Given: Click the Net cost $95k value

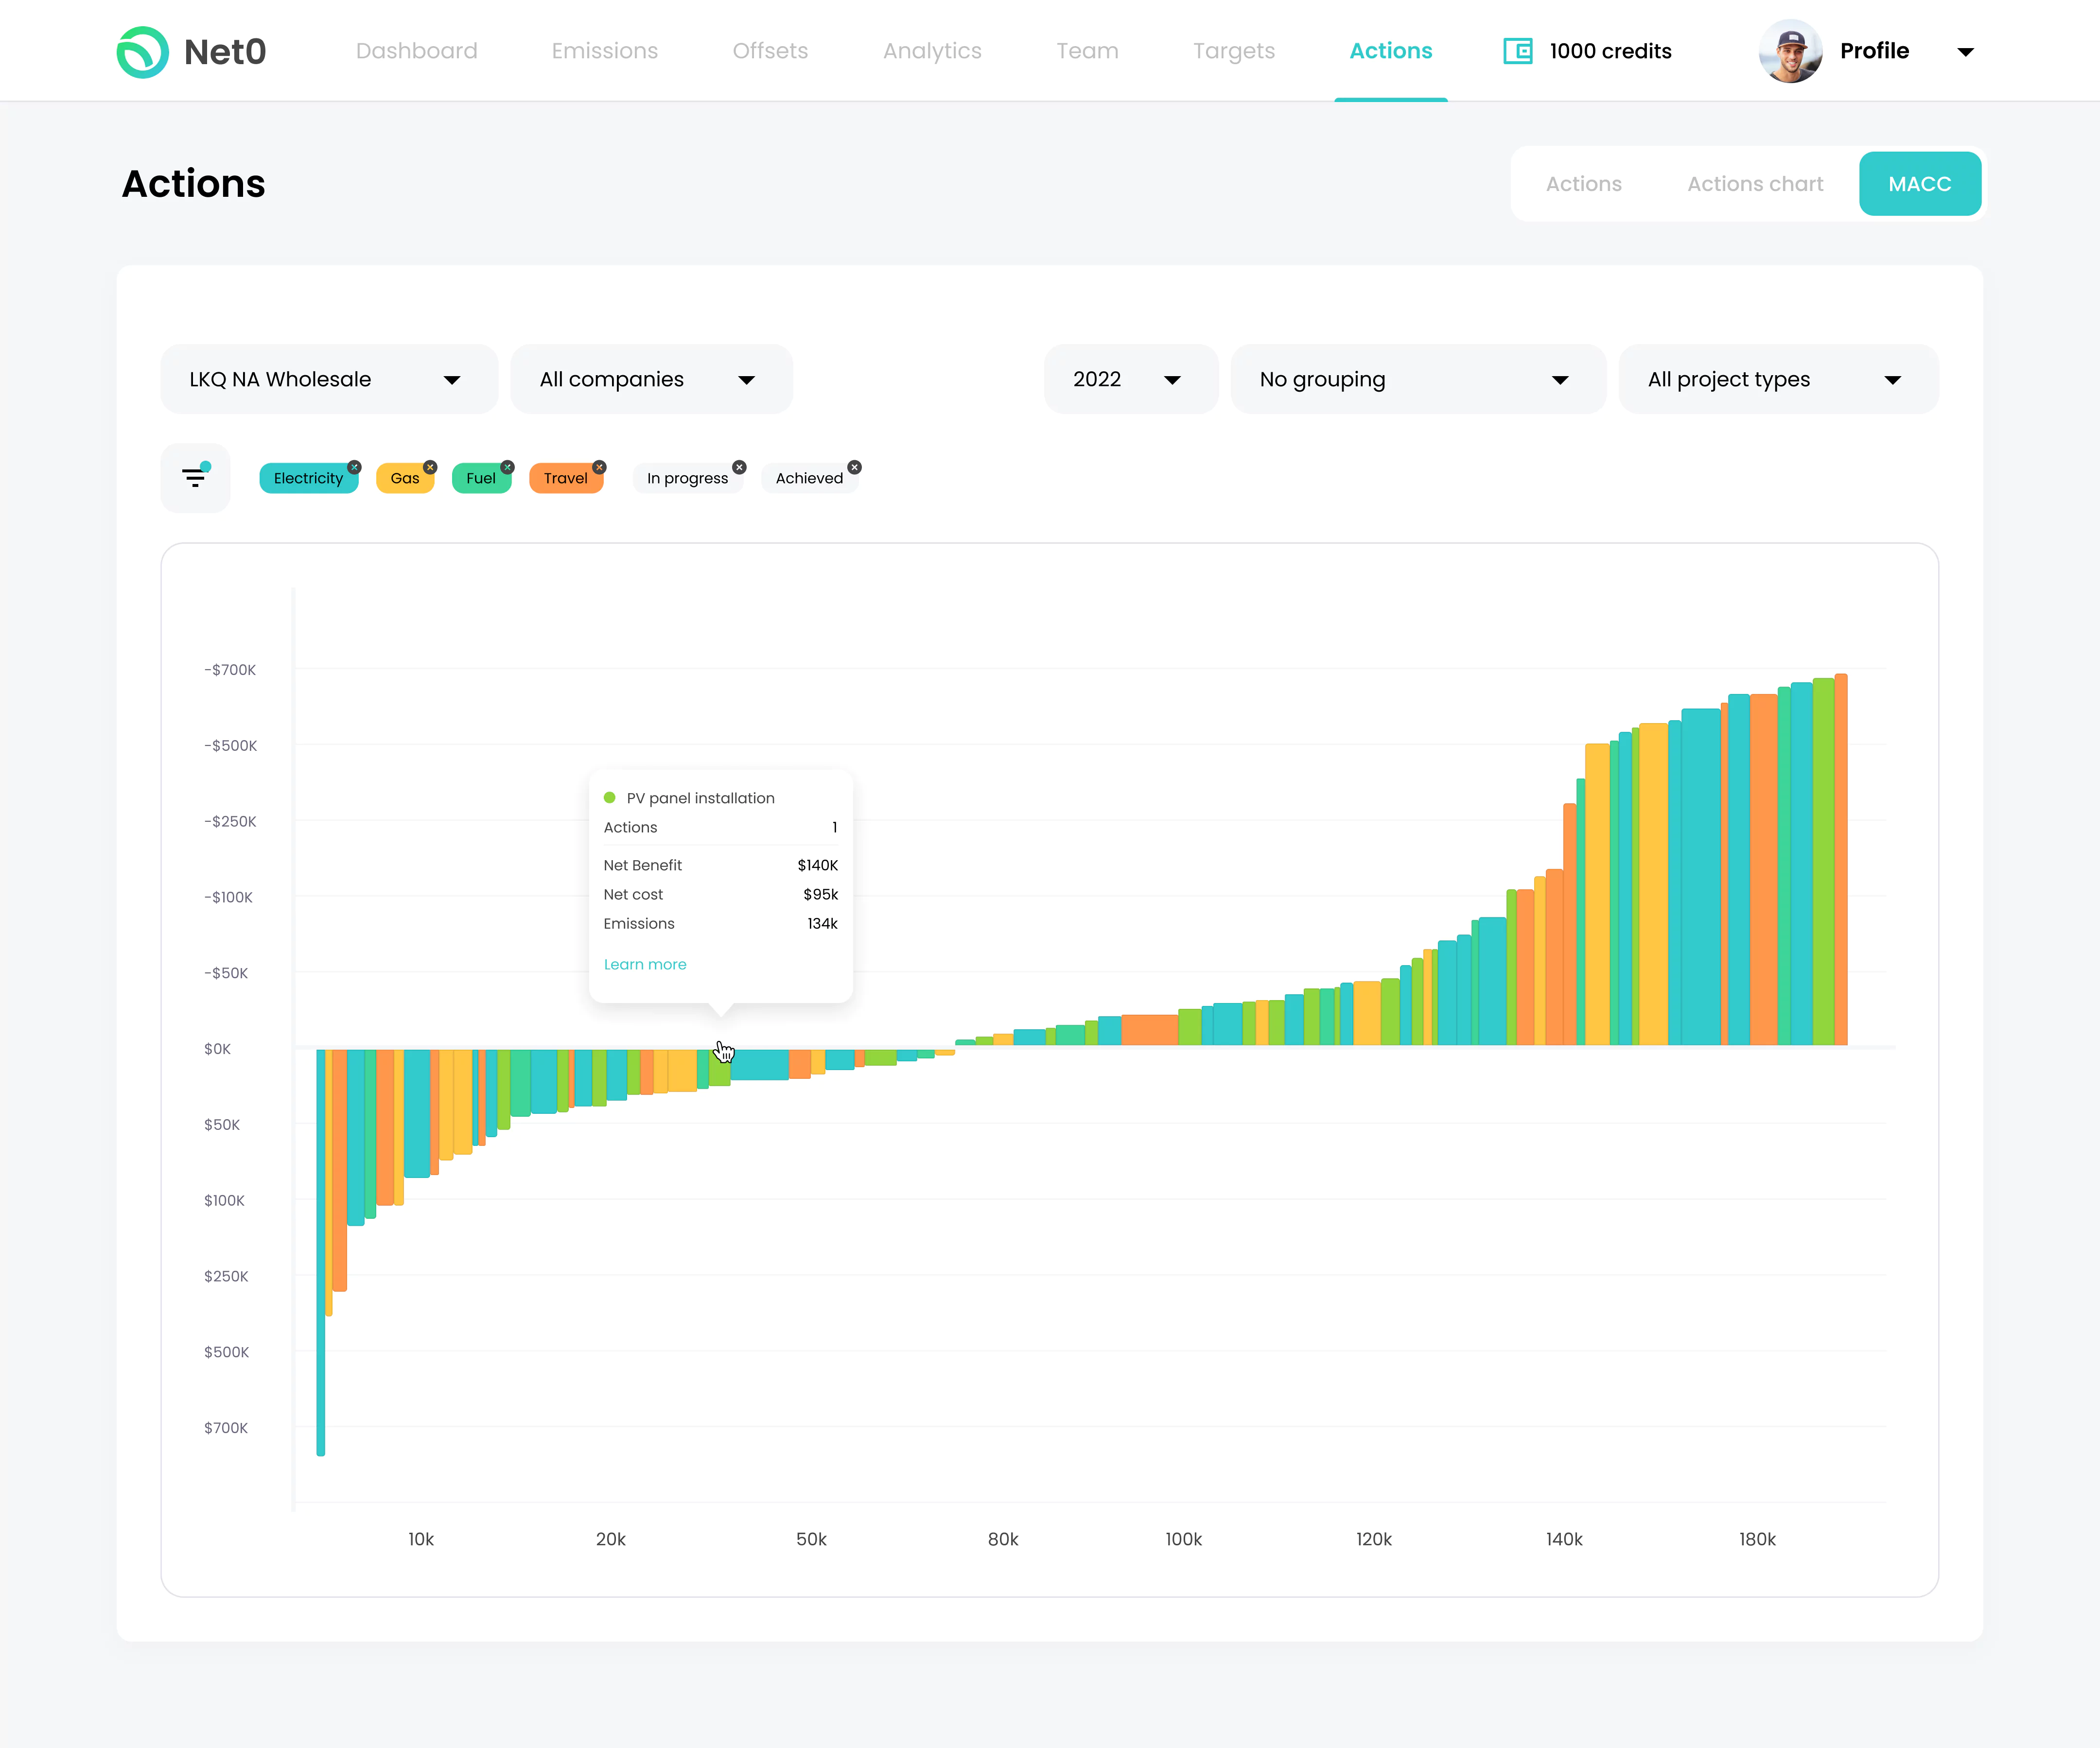Looking at the screenshot, I should tap(820, 895).
